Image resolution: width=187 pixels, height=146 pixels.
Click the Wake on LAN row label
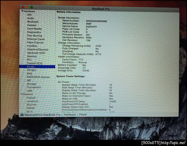click(70, 99)
